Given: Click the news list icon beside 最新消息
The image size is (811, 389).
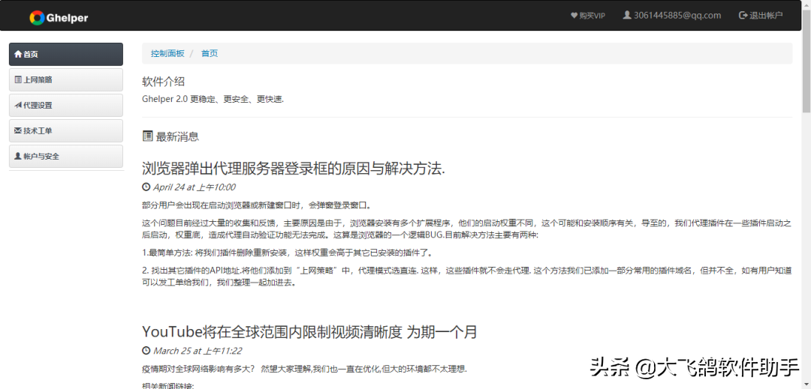Looking at the screenshot, I should click(x=147, y=136).
